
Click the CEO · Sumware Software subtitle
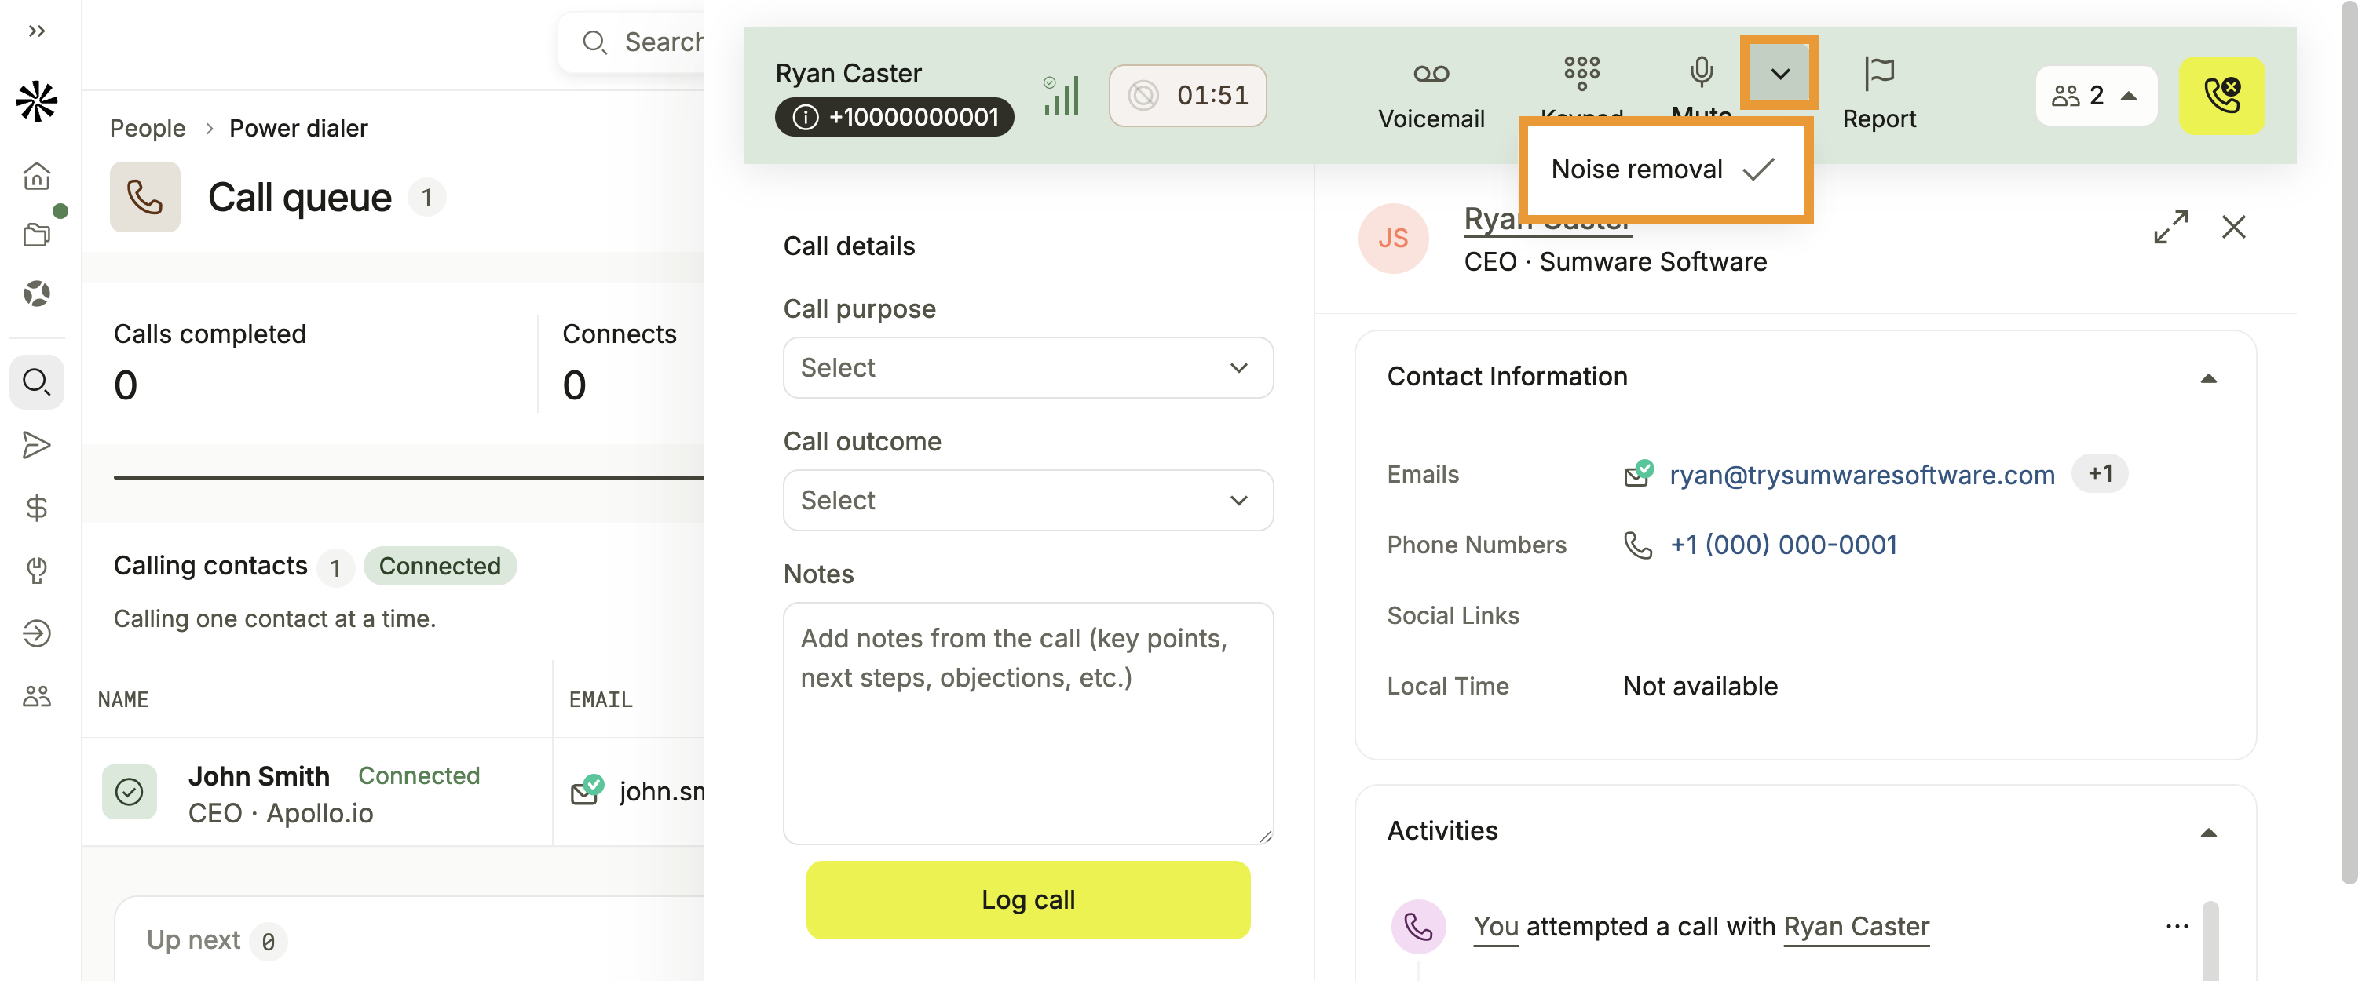[x=1614, y=262]
